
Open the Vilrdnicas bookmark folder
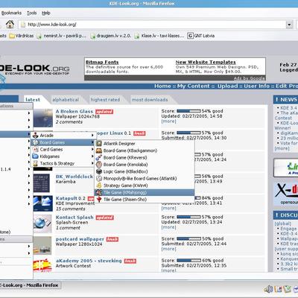tap(22, 36)
